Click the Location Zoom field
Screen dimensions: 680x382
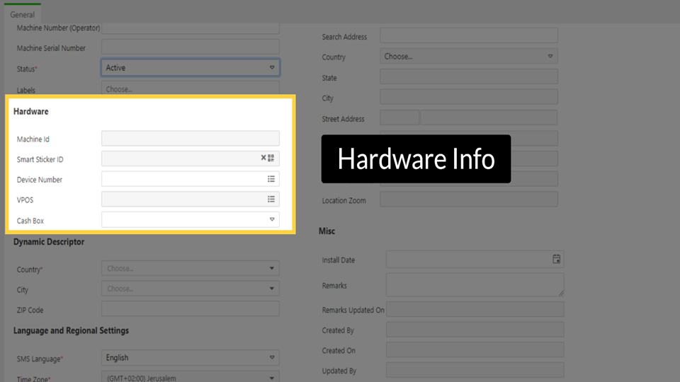[x=468, y=200]
